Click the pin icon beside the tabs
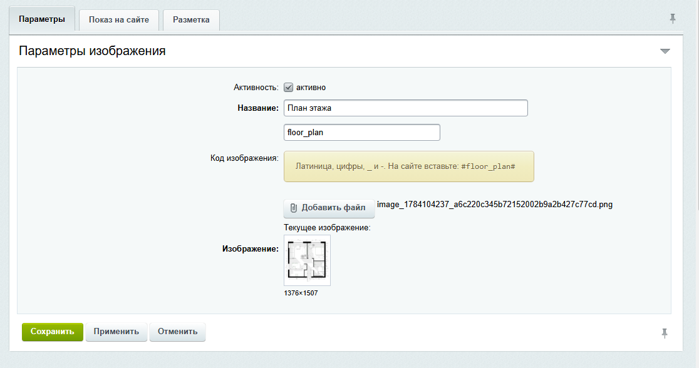 coord(673,19)
